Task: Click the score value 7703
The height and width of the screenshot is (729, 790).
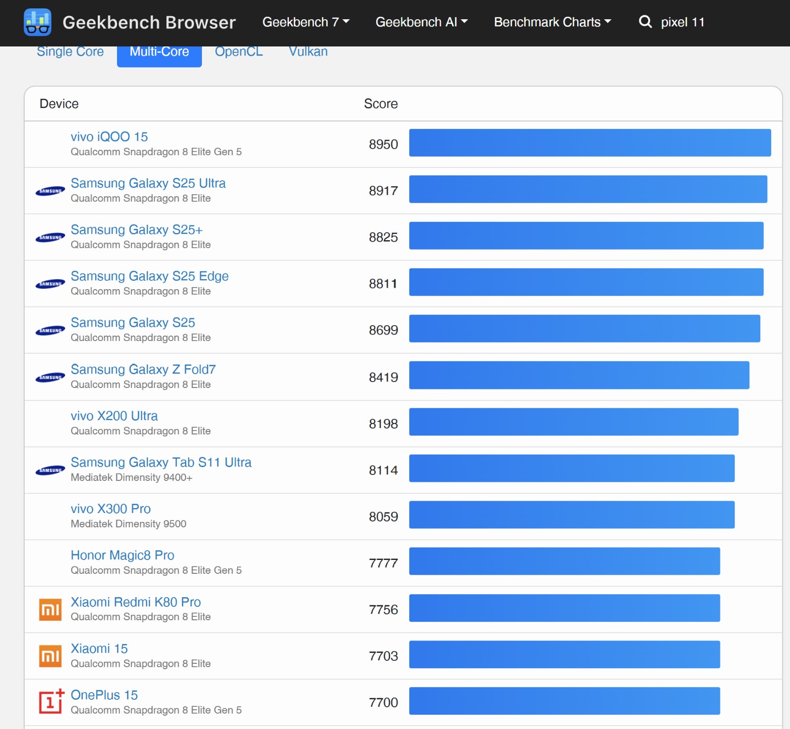Action: (384, 656)
